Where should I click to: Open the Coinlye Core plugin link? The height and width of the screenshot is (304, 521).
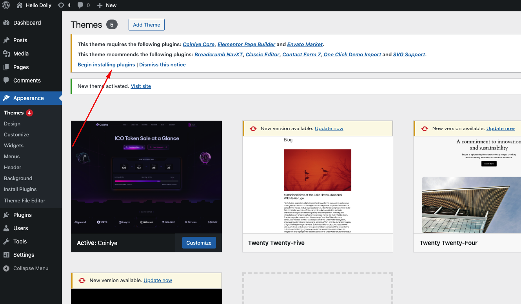click(199, 44)
